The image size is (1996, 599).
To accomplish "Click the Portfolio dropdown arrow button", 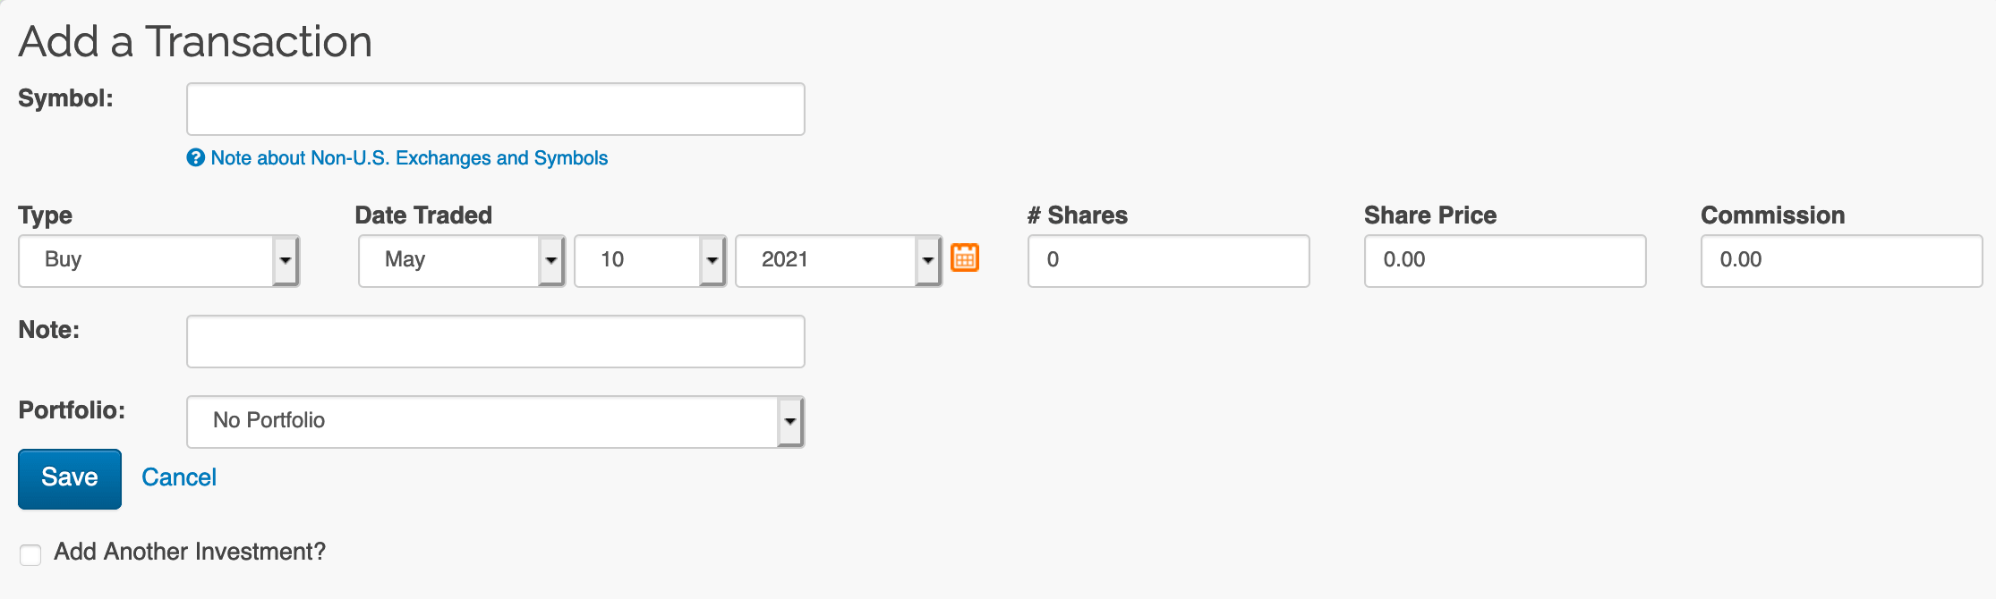I will (790, 421).
